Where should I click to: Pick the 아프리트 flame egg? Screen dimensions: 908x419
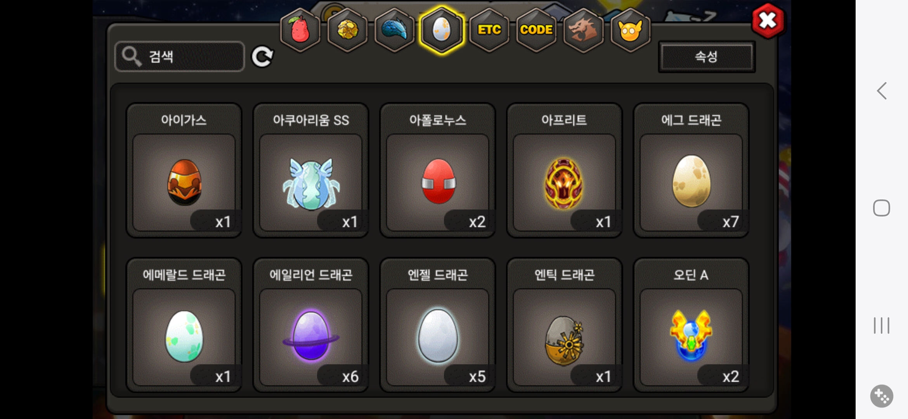(x=564, y=170)
